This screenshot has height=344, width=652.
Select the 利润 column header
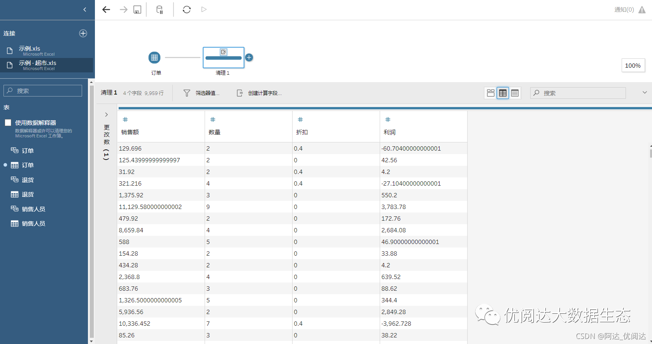tap(389, 132)
